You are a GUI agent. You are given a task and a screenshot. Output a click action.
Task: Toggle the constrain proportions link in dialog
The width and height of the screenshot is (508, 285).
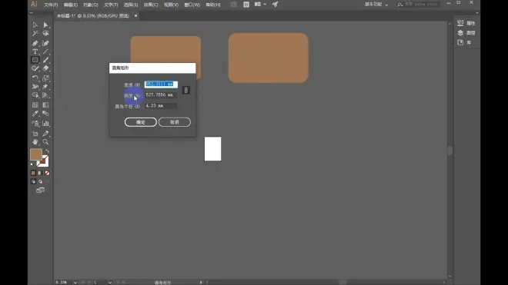(x=186, y=90)
